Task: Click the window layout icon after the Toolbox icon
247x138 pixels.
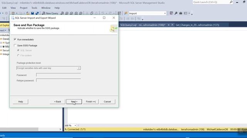Action: tap(186, 13)
